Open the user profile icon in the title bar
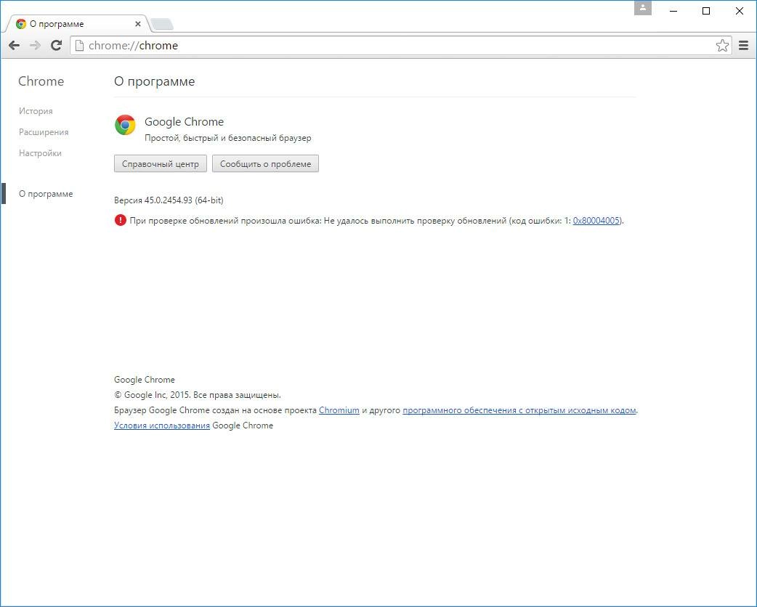 (643, 8)
